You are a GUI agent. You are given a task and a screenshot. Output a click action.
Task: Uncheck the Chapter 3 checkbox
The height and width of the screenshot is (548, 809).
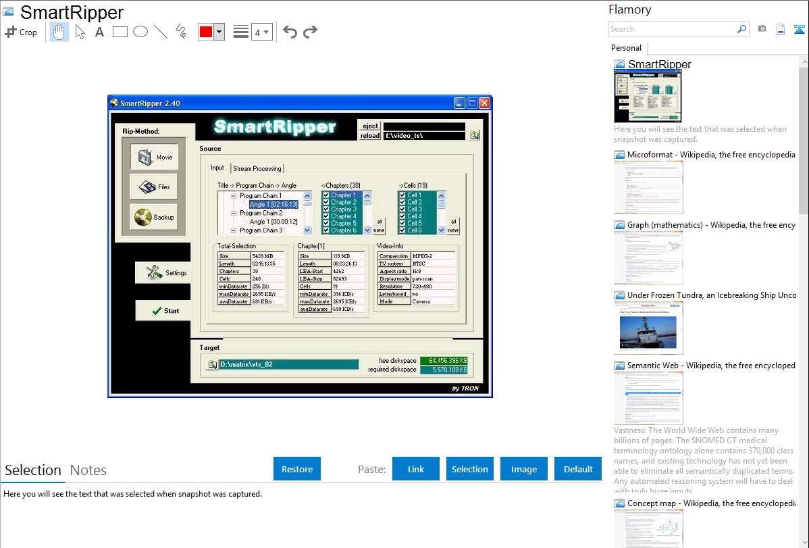pyautogui.click(x=326, y=209)
